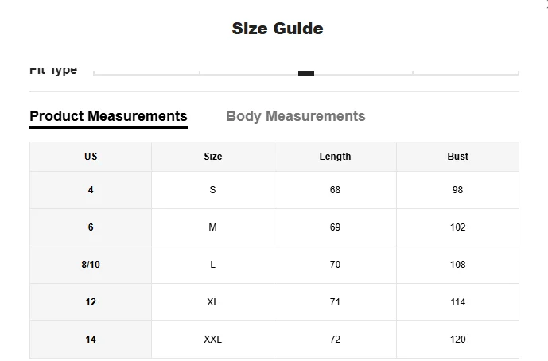Click the S size cell
This screenshot has height=361, width=548.
[x=212, y=190]
